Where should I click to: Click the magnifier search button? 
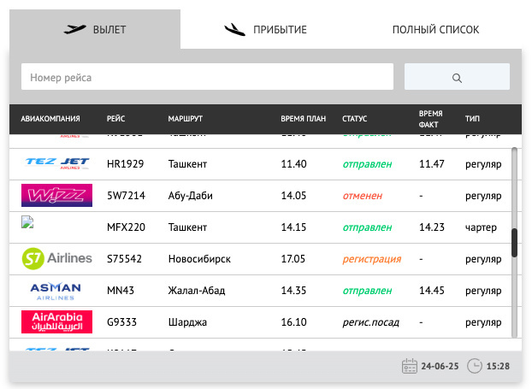457,77
